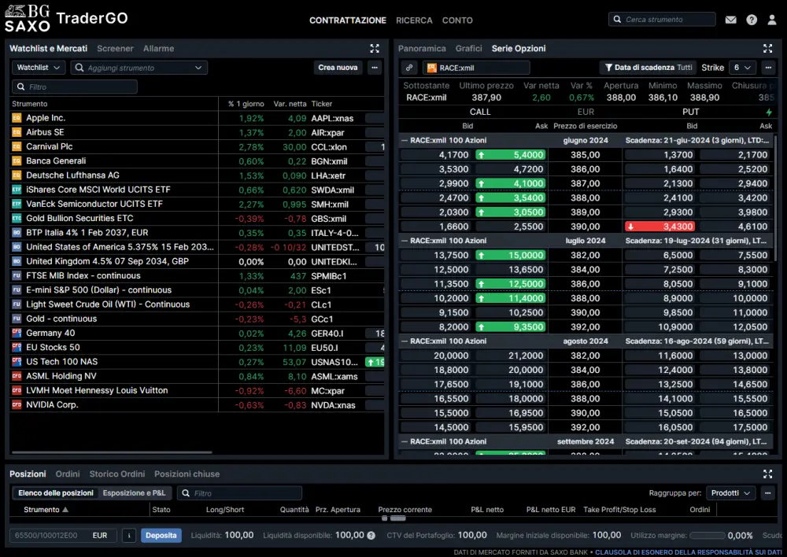The height and width of the screenshot is (557, 787).
Task: Click the Cerca strumento search field
Action: click(x=662, y=19)
